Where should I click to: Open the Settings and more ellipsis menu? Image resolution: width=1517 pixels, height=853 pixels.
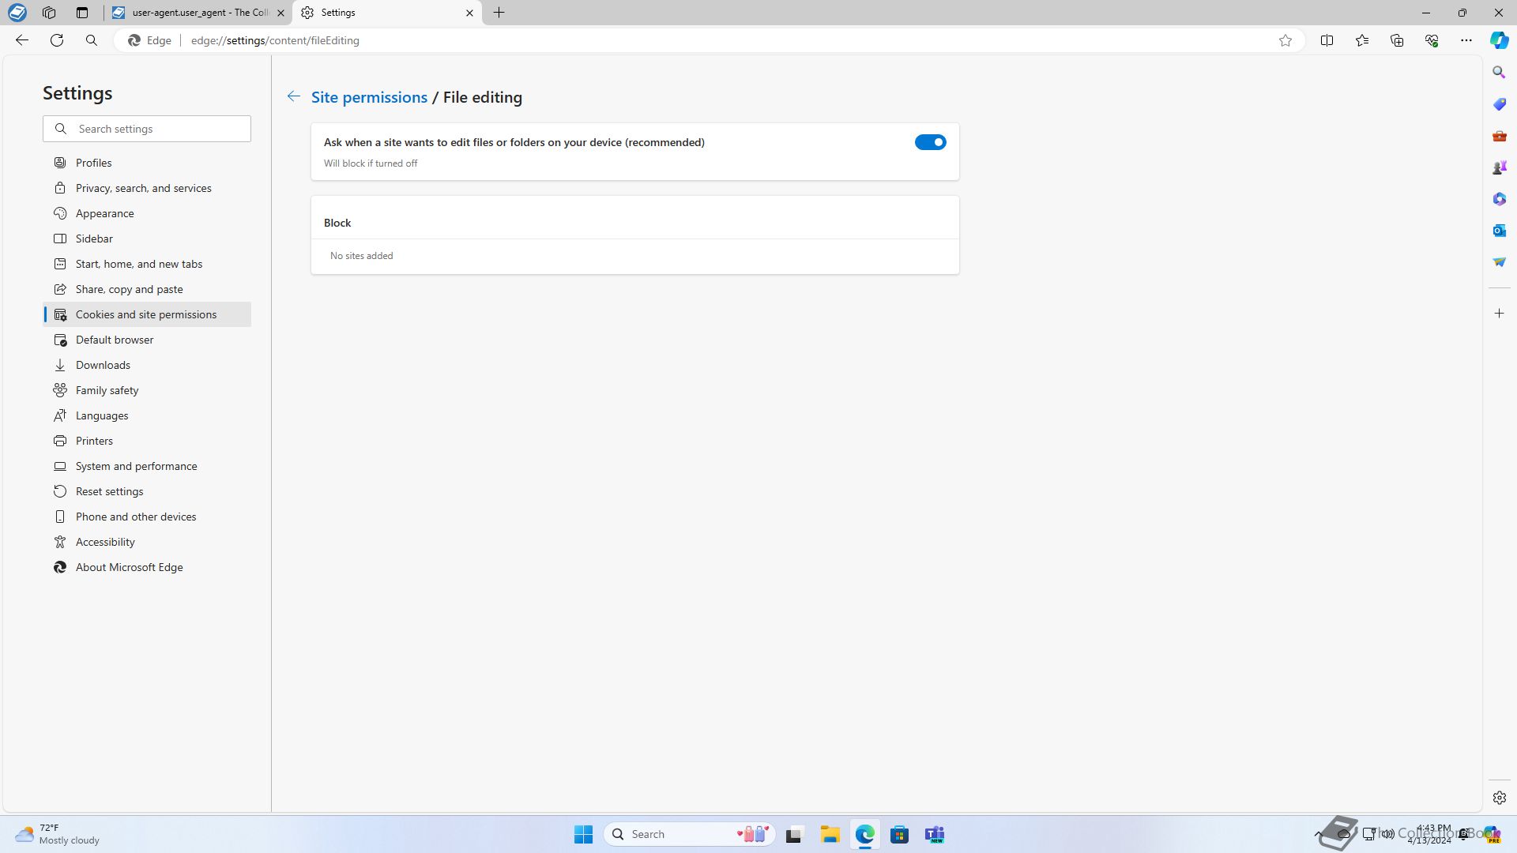[x=1466, y=40]
